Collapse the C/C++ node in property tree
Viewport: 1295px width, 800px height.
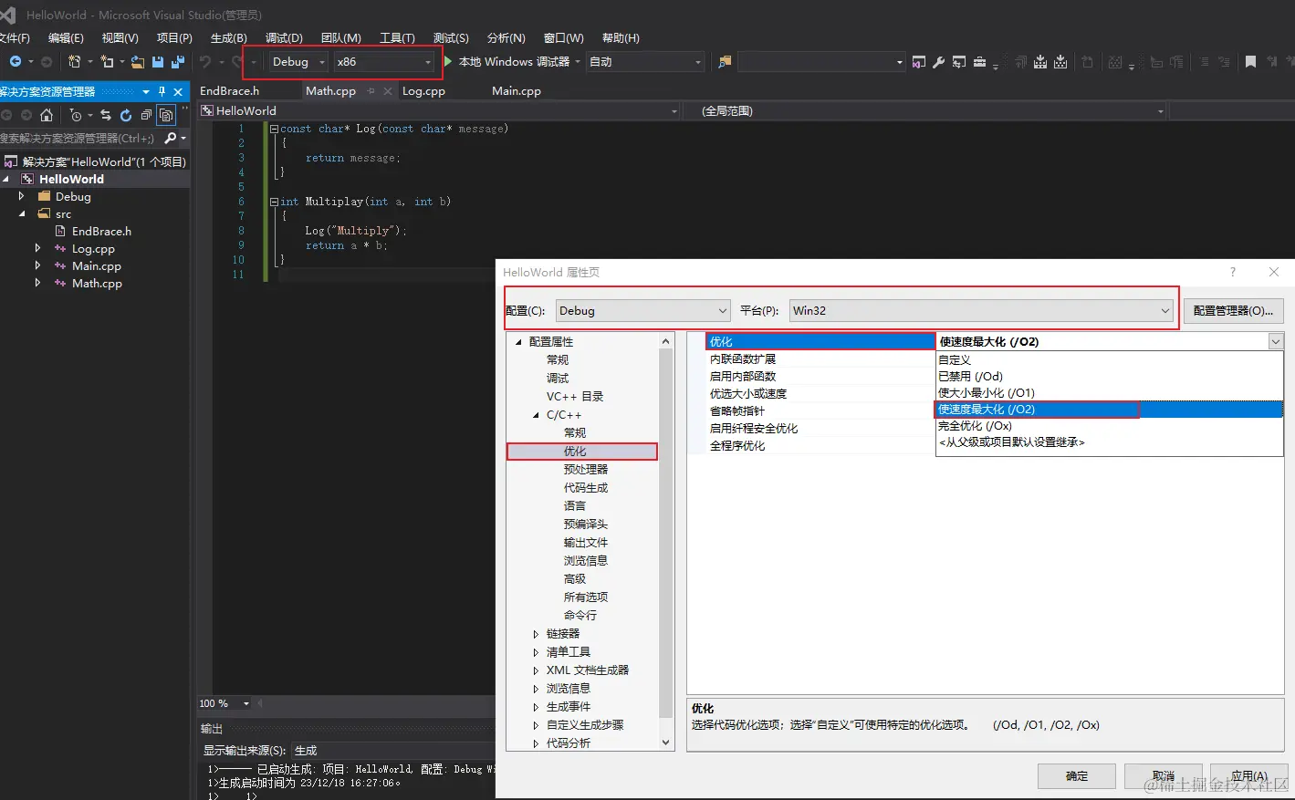pos(536,415)
